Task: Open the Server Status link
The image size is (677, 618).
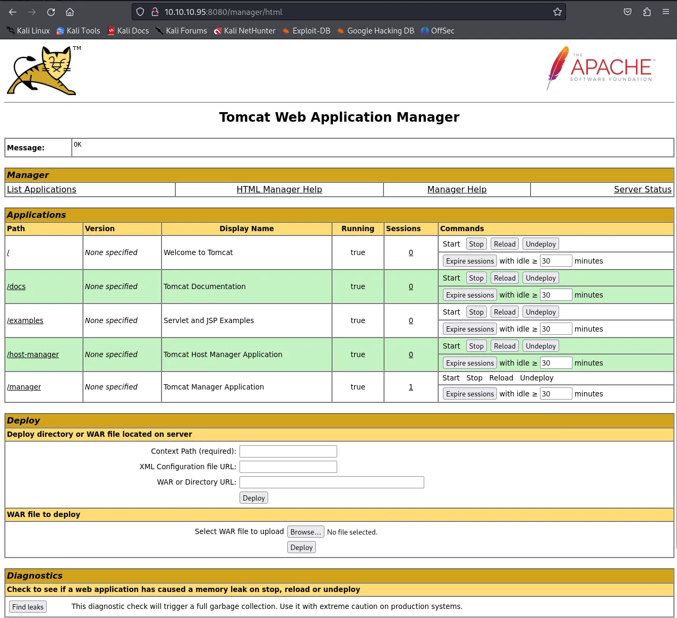Action: tap(642, 189)
